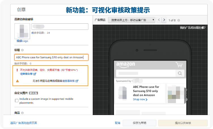This screenshot has width=213, height=129.
Task: Click the search box in phone preview
Action: point(145,73)
